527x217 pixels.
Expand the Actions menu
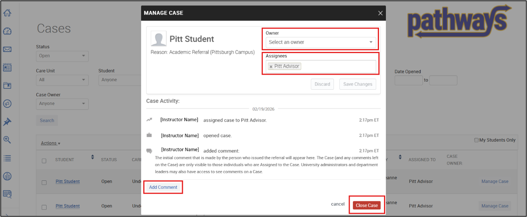point(51,143)
